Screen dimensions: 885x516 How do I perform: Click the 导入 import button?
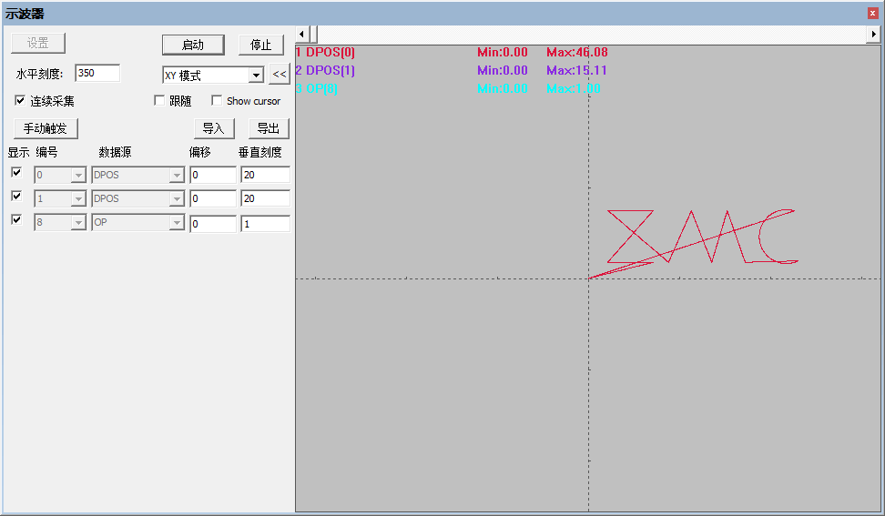coord(213,128)
